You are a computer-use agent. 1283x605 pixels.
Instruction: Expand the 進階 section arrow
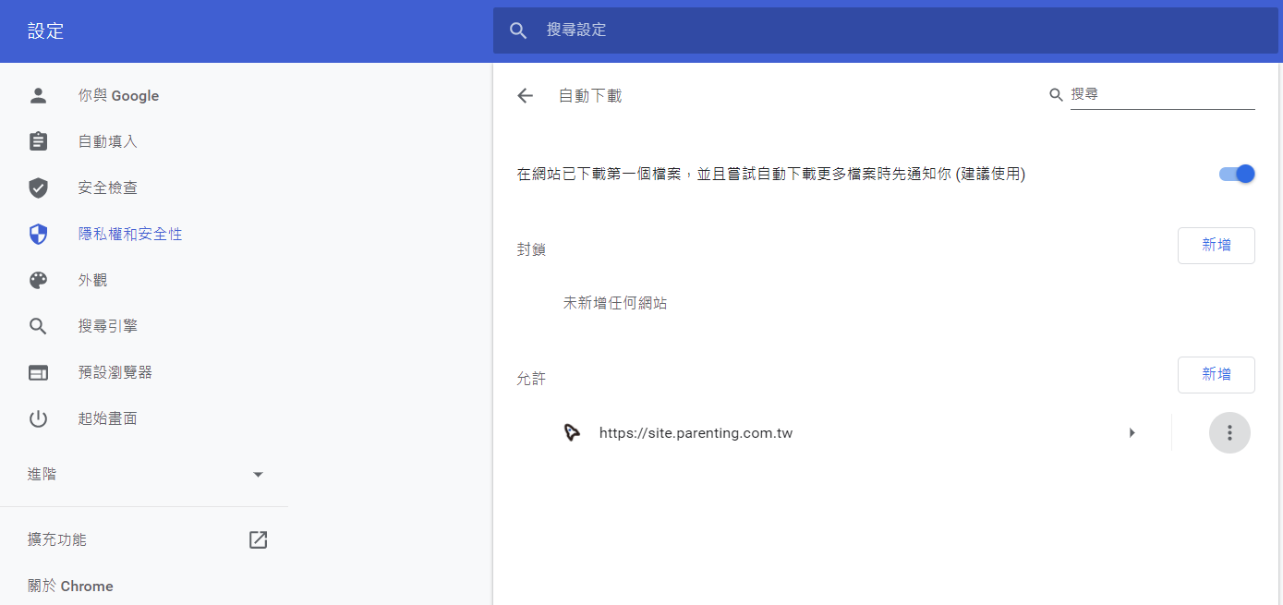pyautogui.click(x=258, y=475)
